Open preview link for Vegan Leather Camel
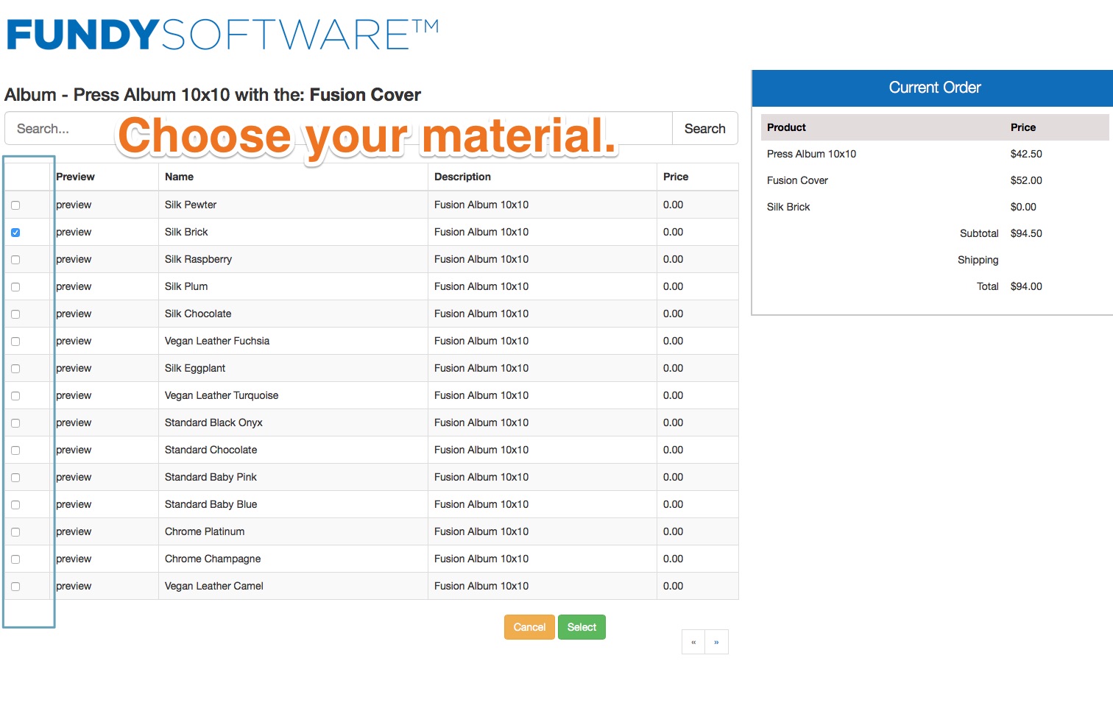 74,586
